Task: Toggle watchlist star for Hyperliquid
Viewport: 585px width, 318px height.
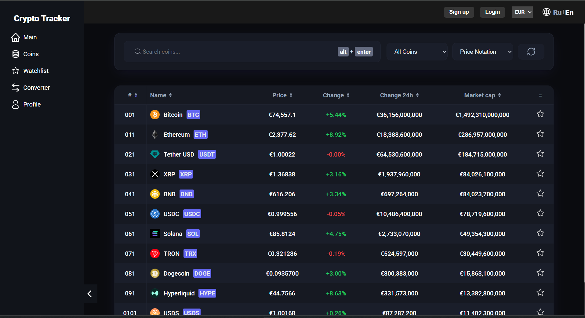Action: (540, 293)
